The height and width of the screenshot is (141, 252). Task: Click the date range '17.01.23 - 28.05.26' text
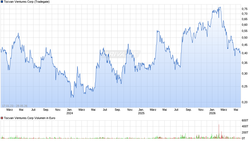(x=15, y=106)
